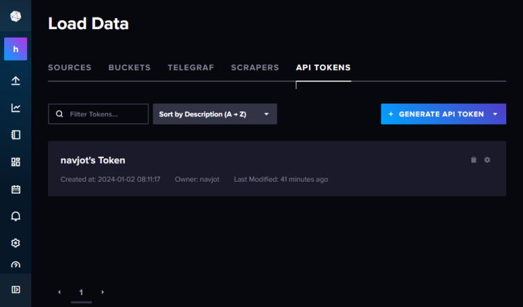The width and height of the screenshot is (523, 307).
Task: Switch to the Telegraf tab
Action: pyautogui.click(x=190, y=68)
